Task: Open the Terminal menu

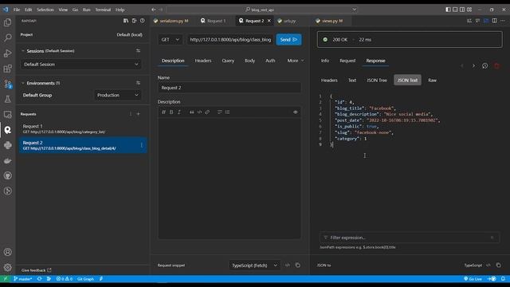Action: 103,10
